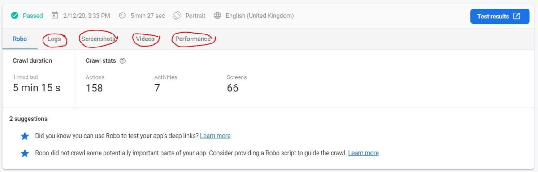Click the 2 suggestions heading
This screenshot has width=538, height=172.
(28, 119)
